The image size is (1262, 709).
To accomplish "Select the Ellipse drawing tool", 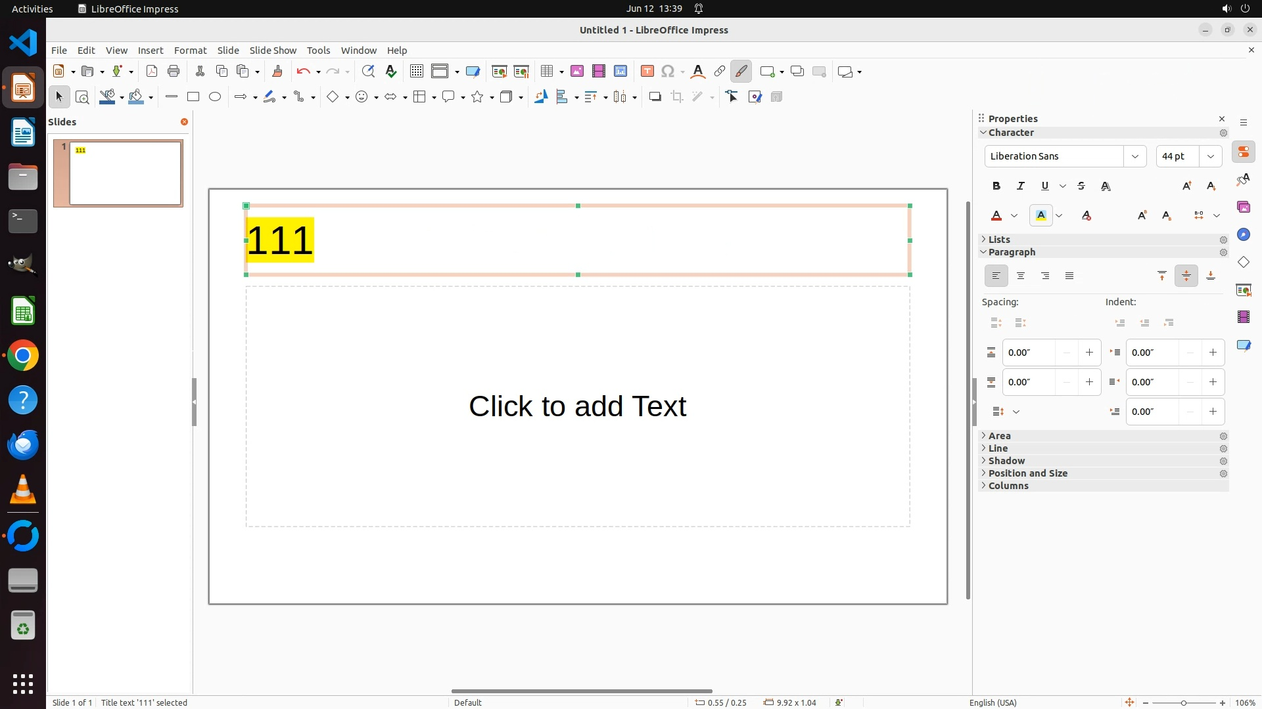I will tap(215, 97).
